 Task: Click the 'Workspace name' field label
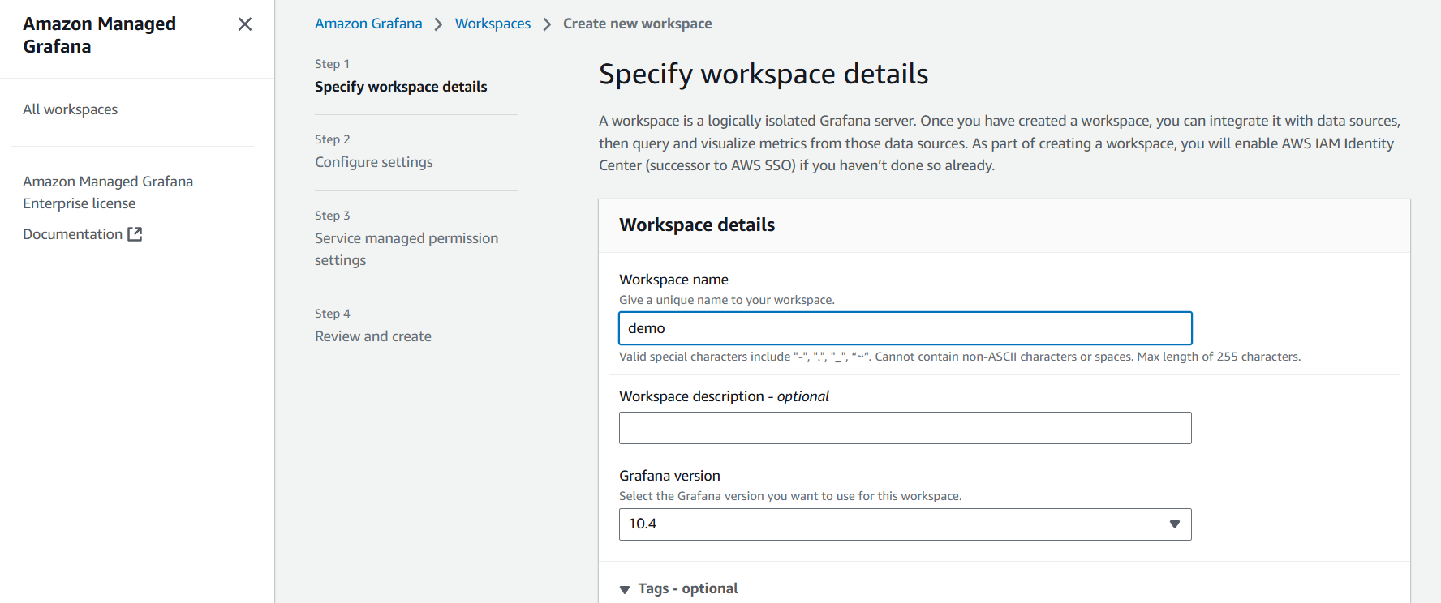click(673, 280)
